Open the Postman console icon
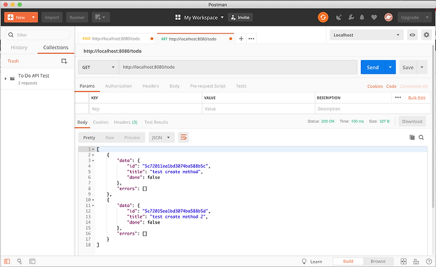The image size is (436, 267). pyautogui.click(x=32, y=261)
